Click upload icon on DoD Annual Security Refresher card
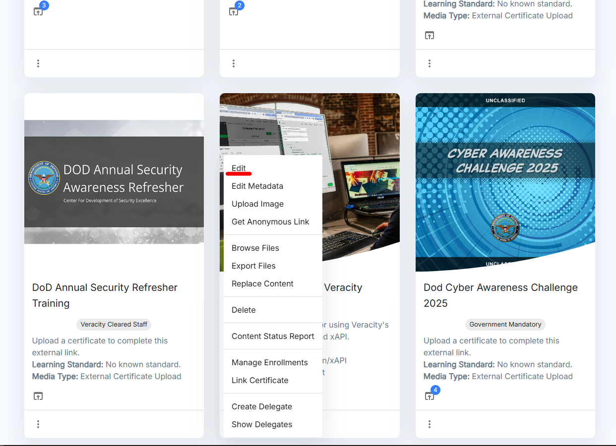This screenshot has width=616, height=446. point(38,396)
